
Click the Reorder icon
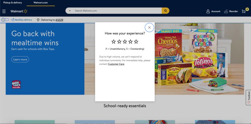pos(226,11)
